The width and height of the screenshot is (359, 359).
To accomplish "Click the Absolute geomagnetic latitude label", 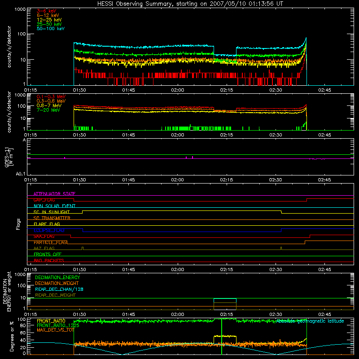I will point(310,321).
